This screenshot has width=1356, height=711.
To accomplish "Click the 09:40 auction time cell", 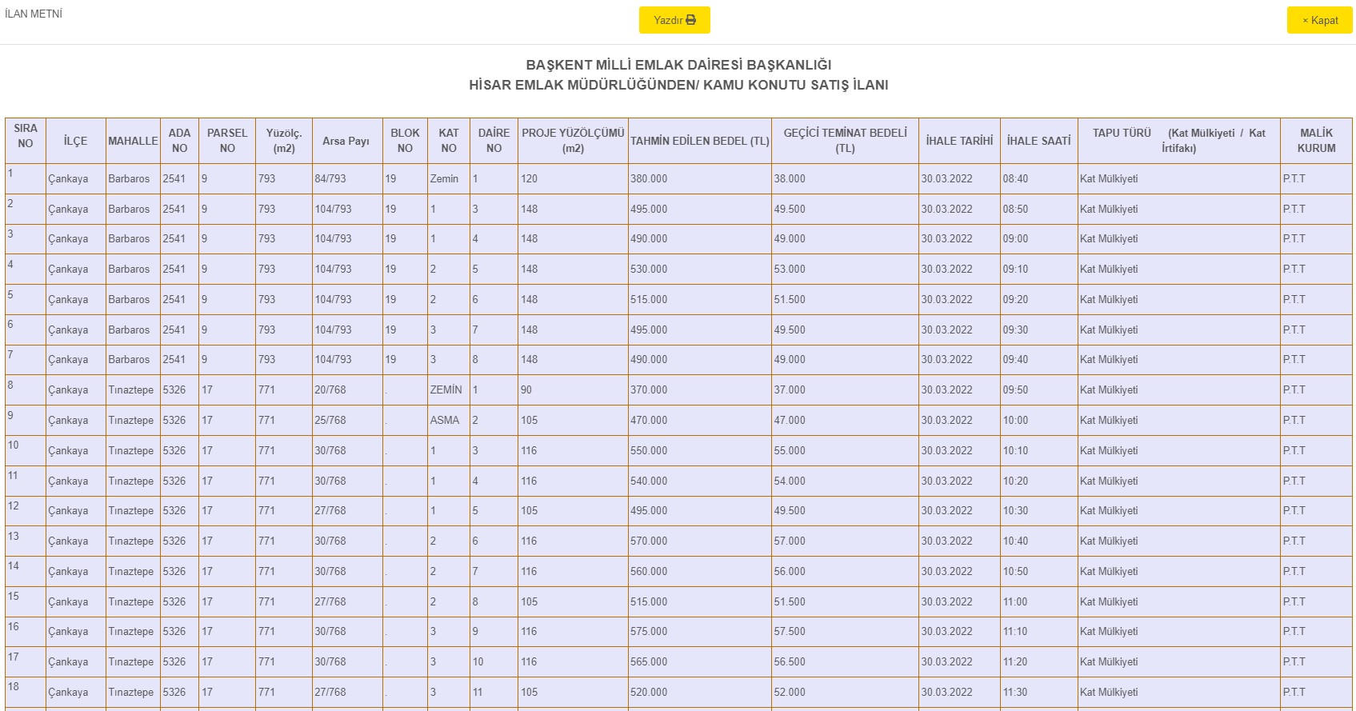I will point(1038,359).
